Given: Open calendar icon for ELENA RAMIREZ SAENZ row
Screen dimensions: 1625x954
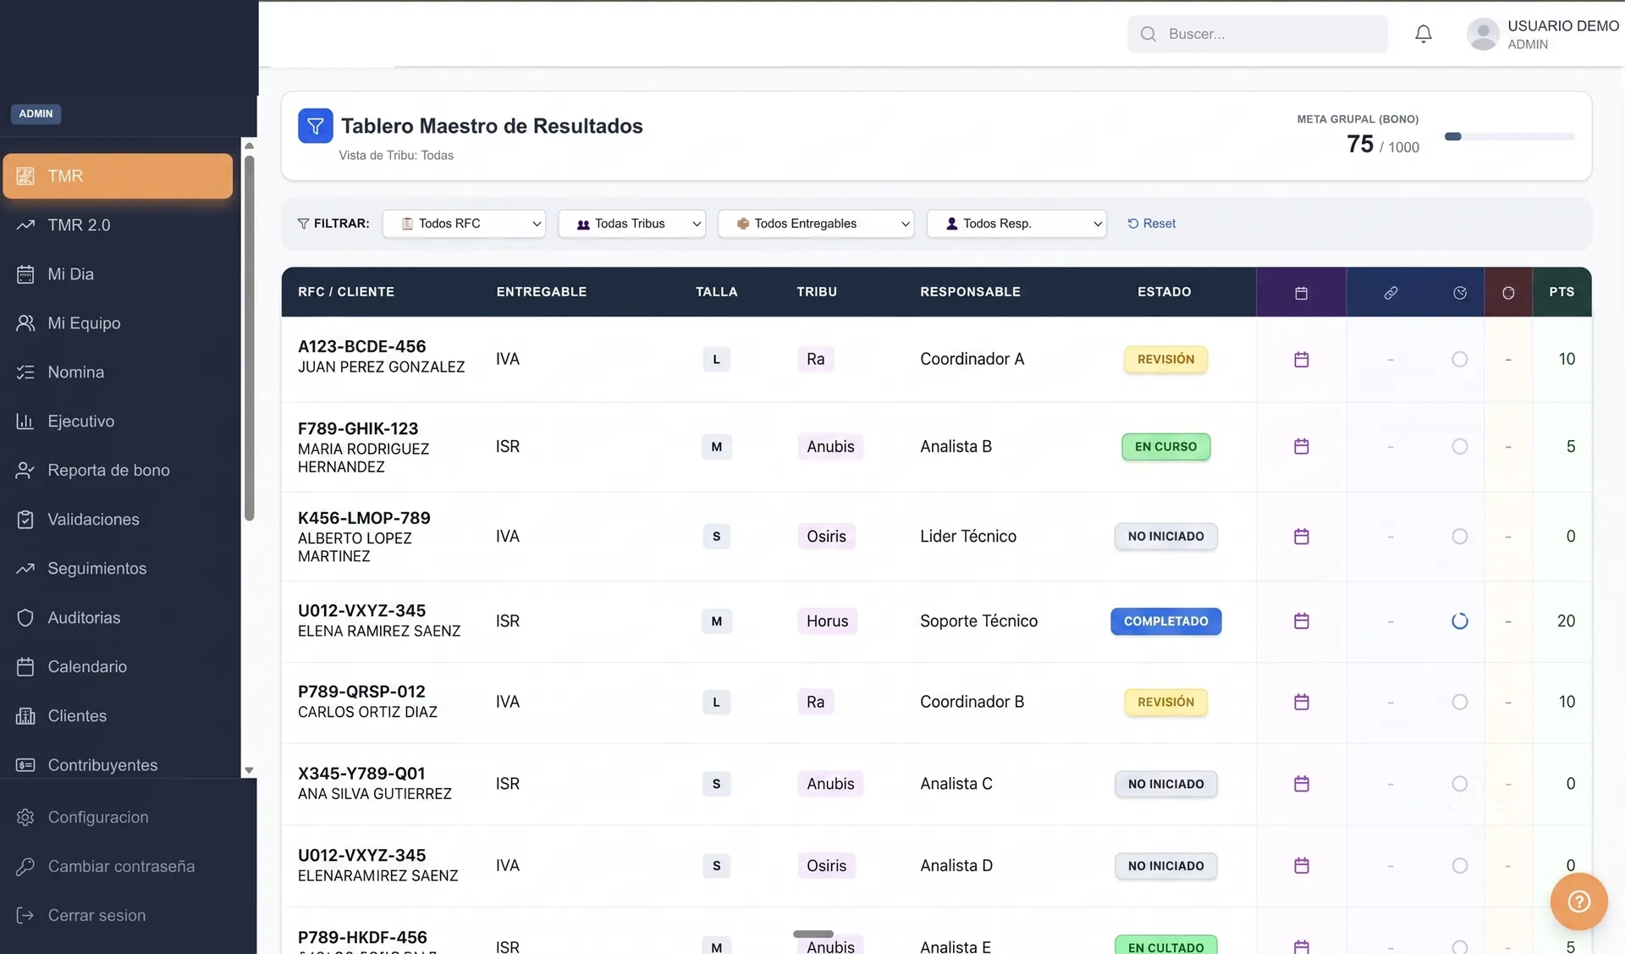Looking at the screenshot, I should (x=1302, y=621).
